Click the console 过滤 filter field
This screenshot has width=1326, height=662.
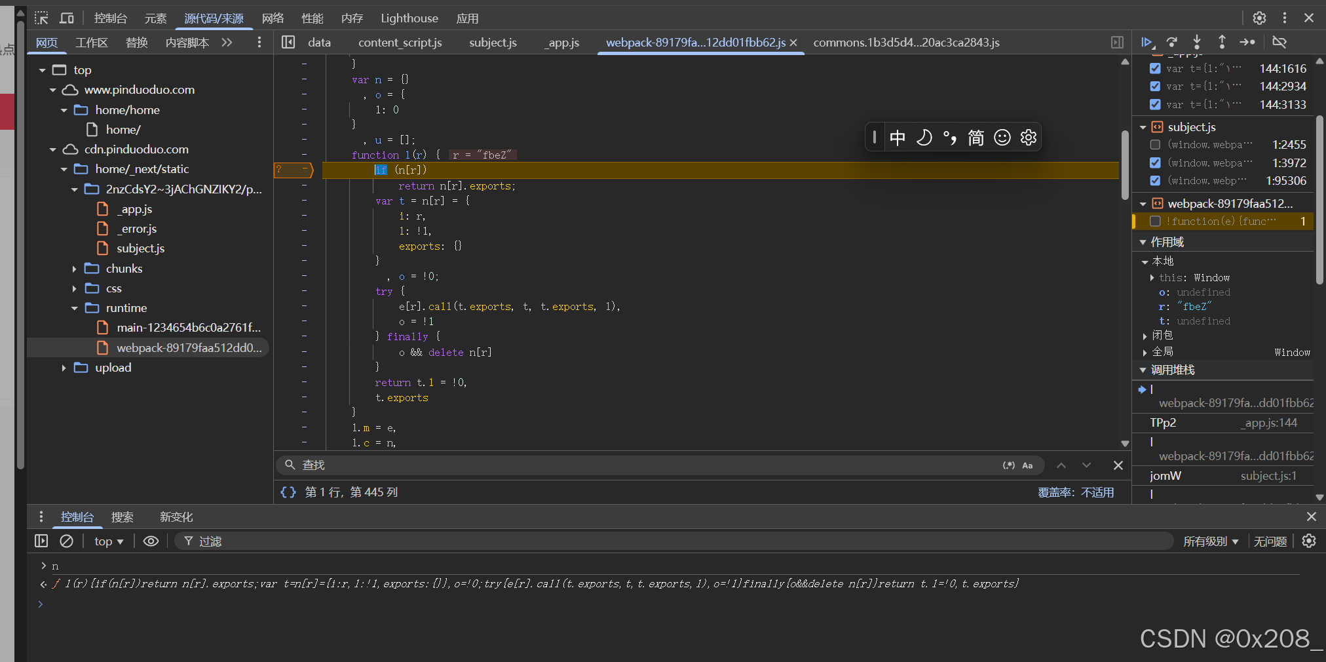pos(675,541)
